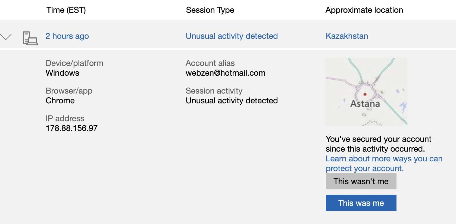Choose 'This wasn't me' button
The height and width of the screenshot is (224, 456).
tap(361, 181)
